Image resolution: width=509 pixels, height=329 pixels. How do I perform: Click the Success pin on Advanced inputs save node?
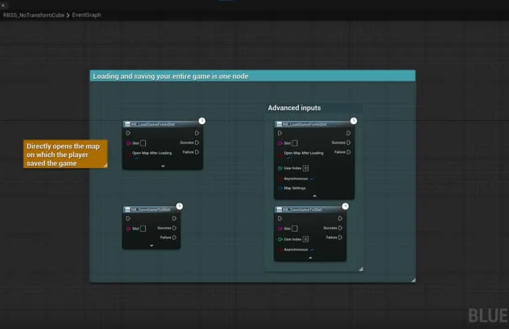pos(340,228)
